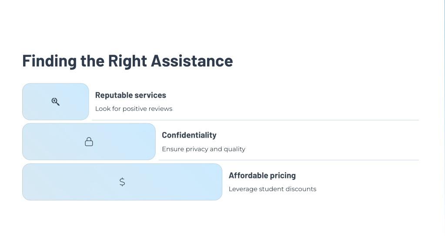Click the divider line below Reputable services

[255, 120]
